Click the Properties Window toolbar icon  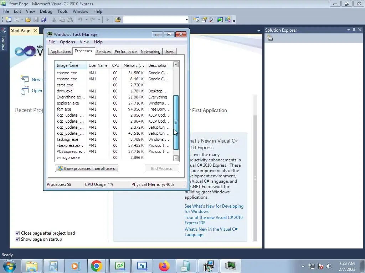tap(204, 20)
